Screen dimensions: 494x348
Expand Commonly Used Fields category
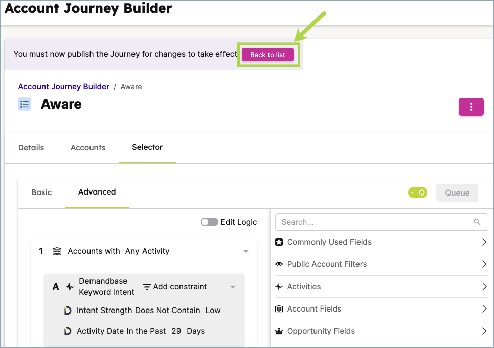tap(382, 242)
